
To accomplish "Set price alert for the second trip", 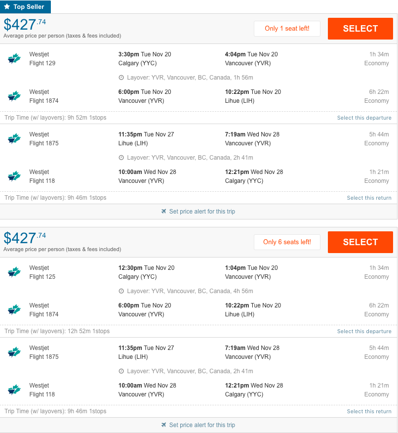I will pyautogui.click(x=202, y=425).
